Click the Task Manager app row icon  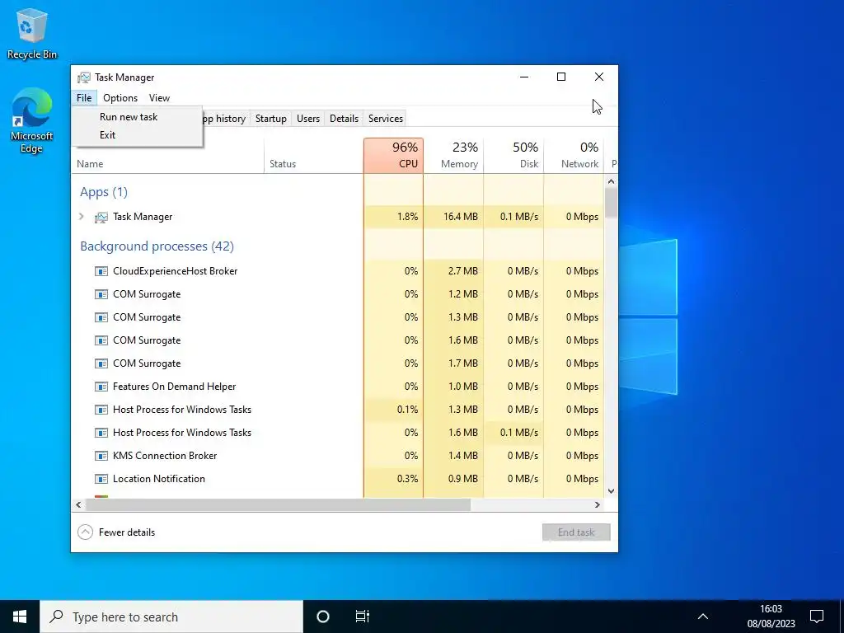(x=101, y=217)
